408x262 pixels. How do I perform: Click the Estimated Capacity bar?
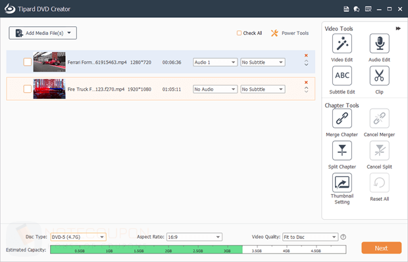(198, 249)
